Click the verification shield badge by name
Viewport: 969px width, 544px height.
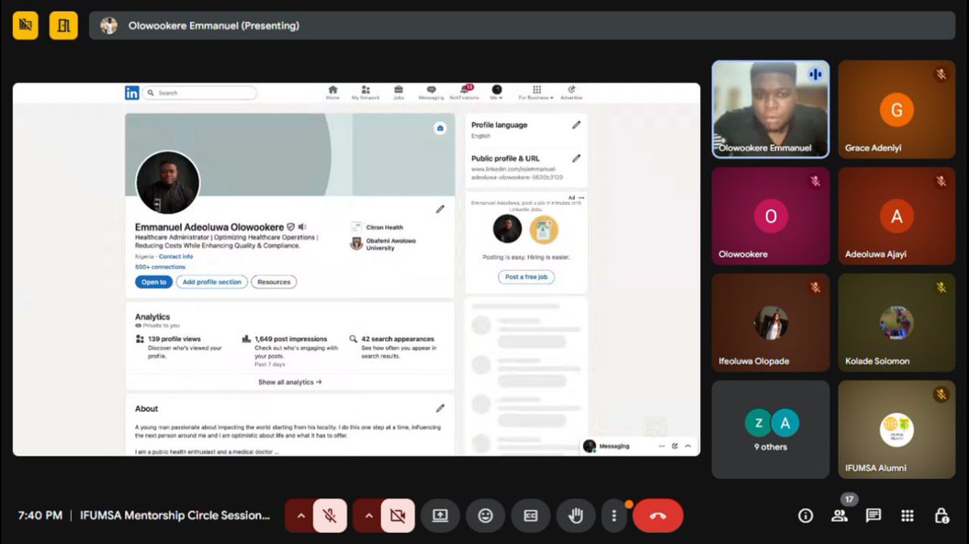point(292,228)
